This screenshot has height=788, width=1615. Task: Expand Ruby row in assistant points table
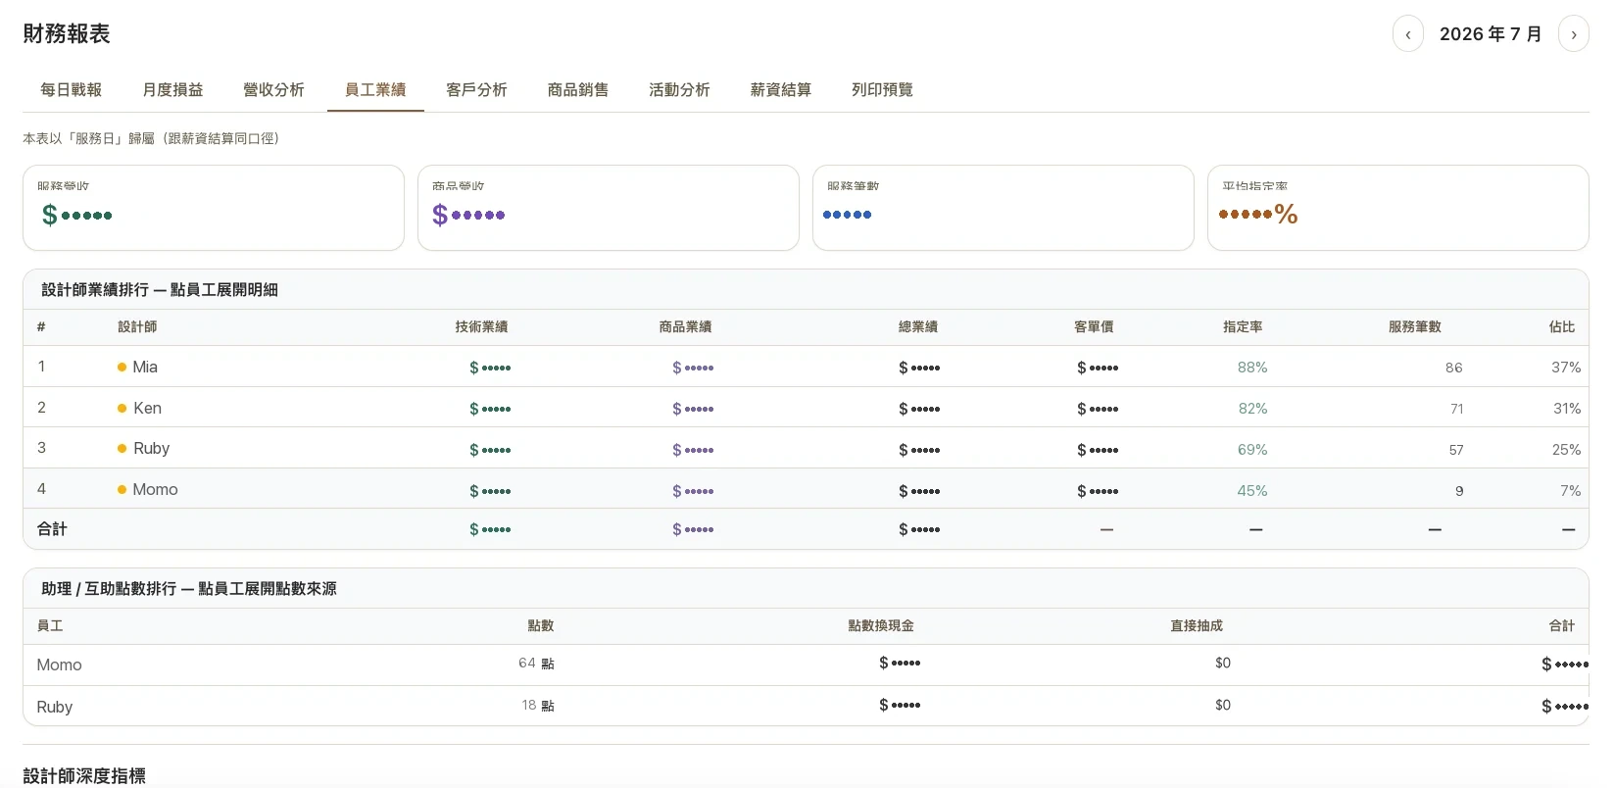(806, 706)
